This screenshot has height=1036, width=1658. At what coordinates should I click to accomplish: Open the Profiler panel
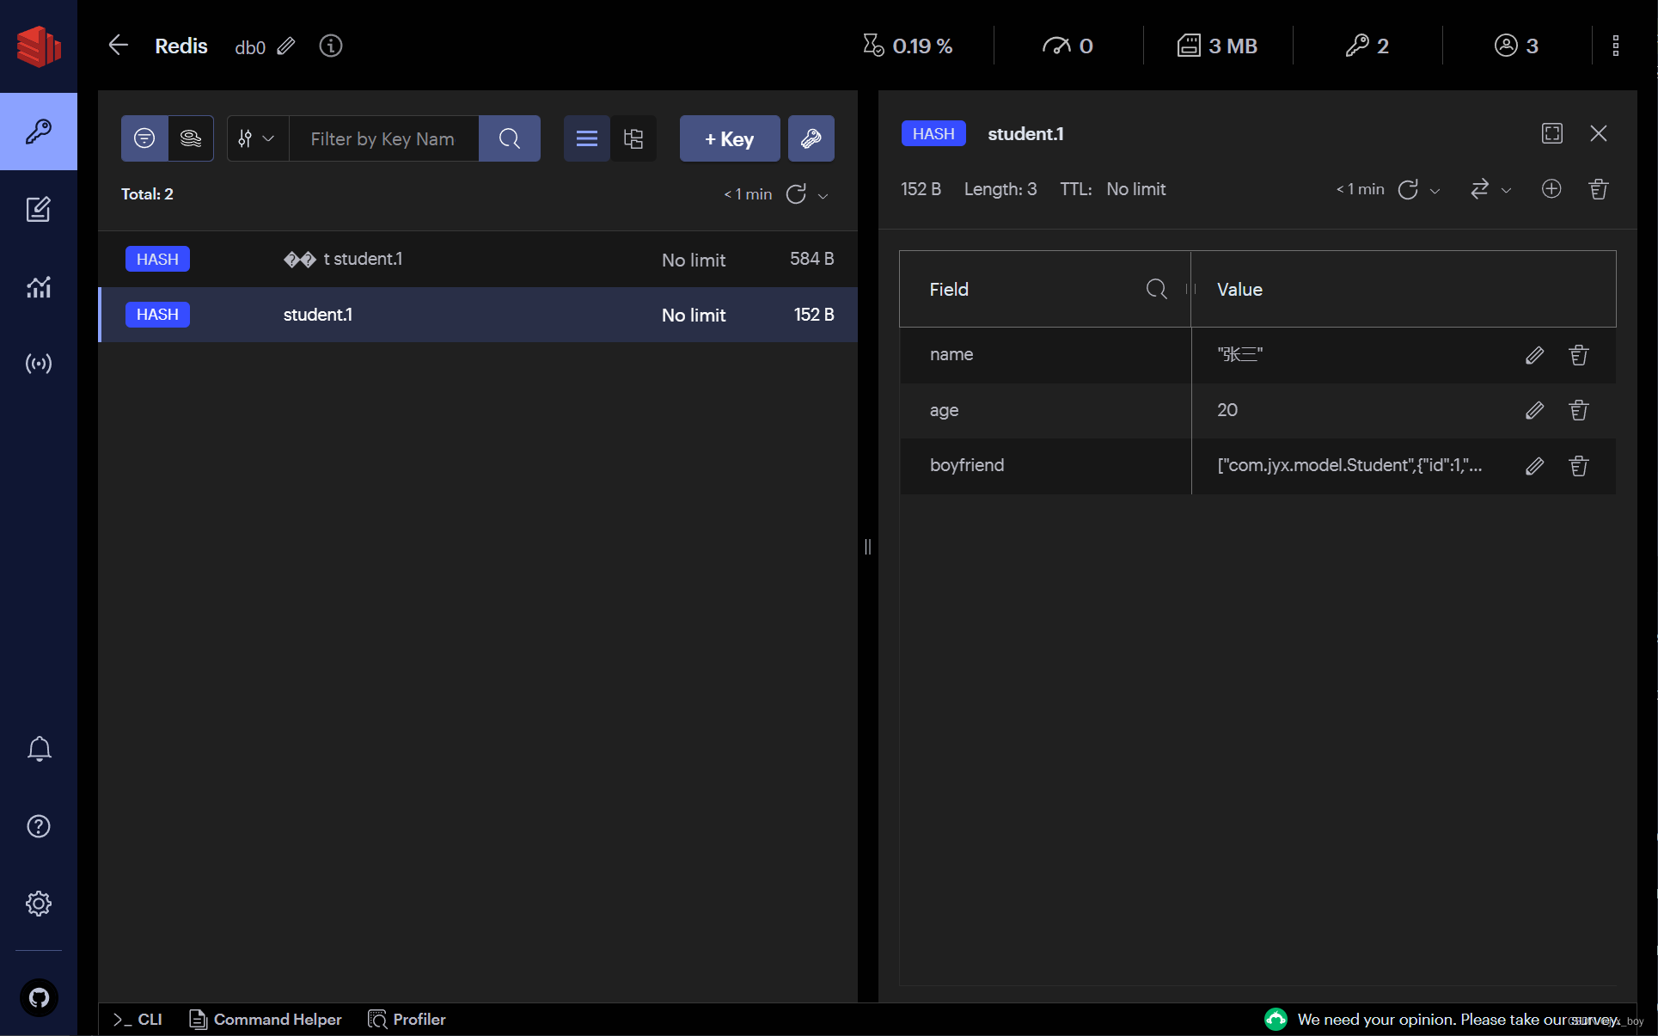pyautogui.click(x=407, y=1020)
